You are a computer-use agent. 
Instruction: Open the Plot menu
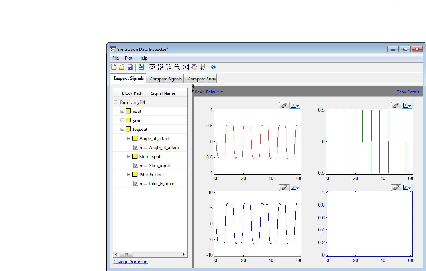pyautogui.click(x=128, y=58)
